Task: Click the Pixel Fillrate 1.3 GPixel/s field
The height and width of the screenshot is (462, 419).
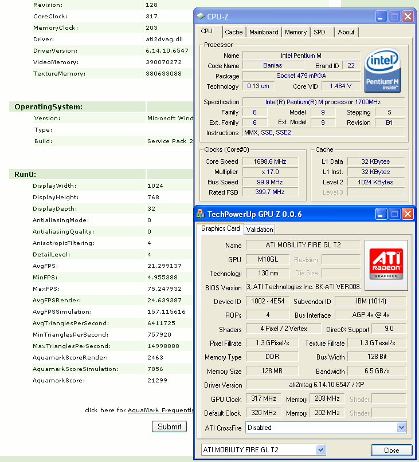Action: 272,343
